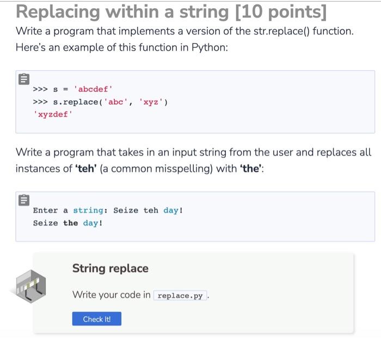This screenshot has width=381, height=339.
Task: Click the Seize the day! output line
Action: (x=68, y=223)
